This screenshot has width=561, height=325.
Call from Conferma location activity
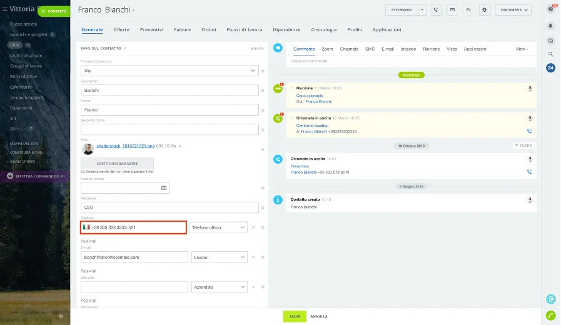(530, 131)
